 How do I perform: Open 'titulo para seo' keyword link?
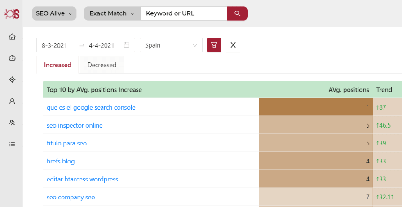point(66,143)
